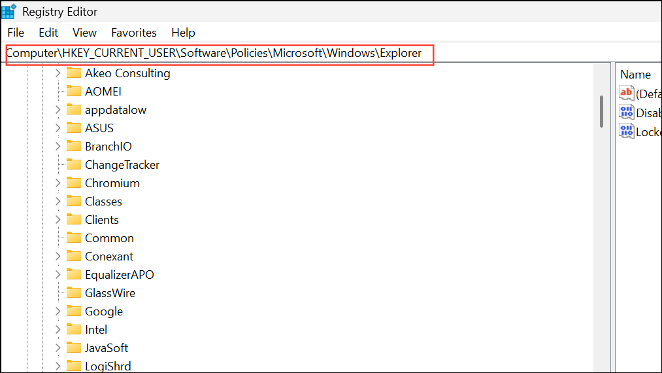The height and width of the screenshot is (373, 662).
Task: Select the Google key label
Action: click(104, 311)
